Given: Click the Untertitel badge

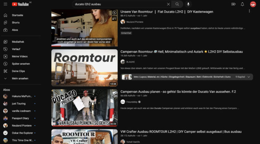Looking at the screenshot, I should (126, 33).
